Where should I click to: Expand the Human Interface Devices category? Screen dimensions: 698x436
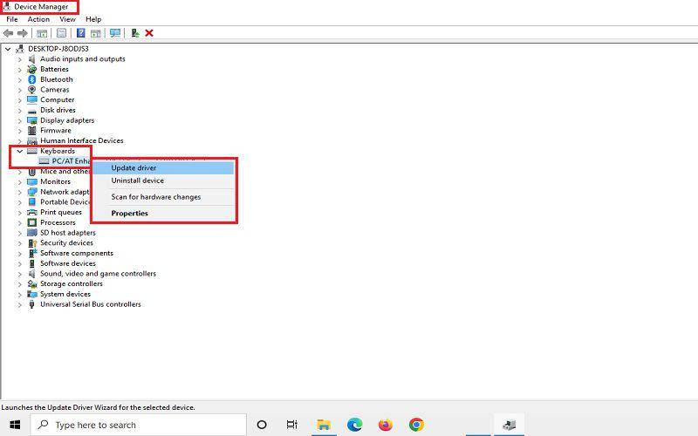tap(19, 141)
